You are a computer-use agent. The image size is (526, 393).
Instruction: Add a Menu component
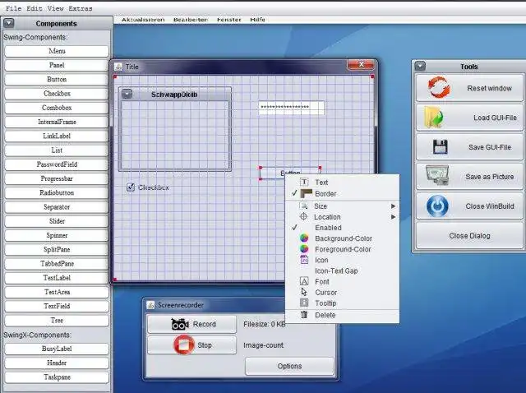point(57,51)
